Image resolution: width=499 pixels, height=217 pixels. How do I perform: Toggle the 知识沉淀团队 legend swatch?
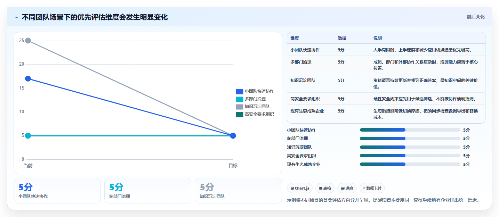[239, 107]
